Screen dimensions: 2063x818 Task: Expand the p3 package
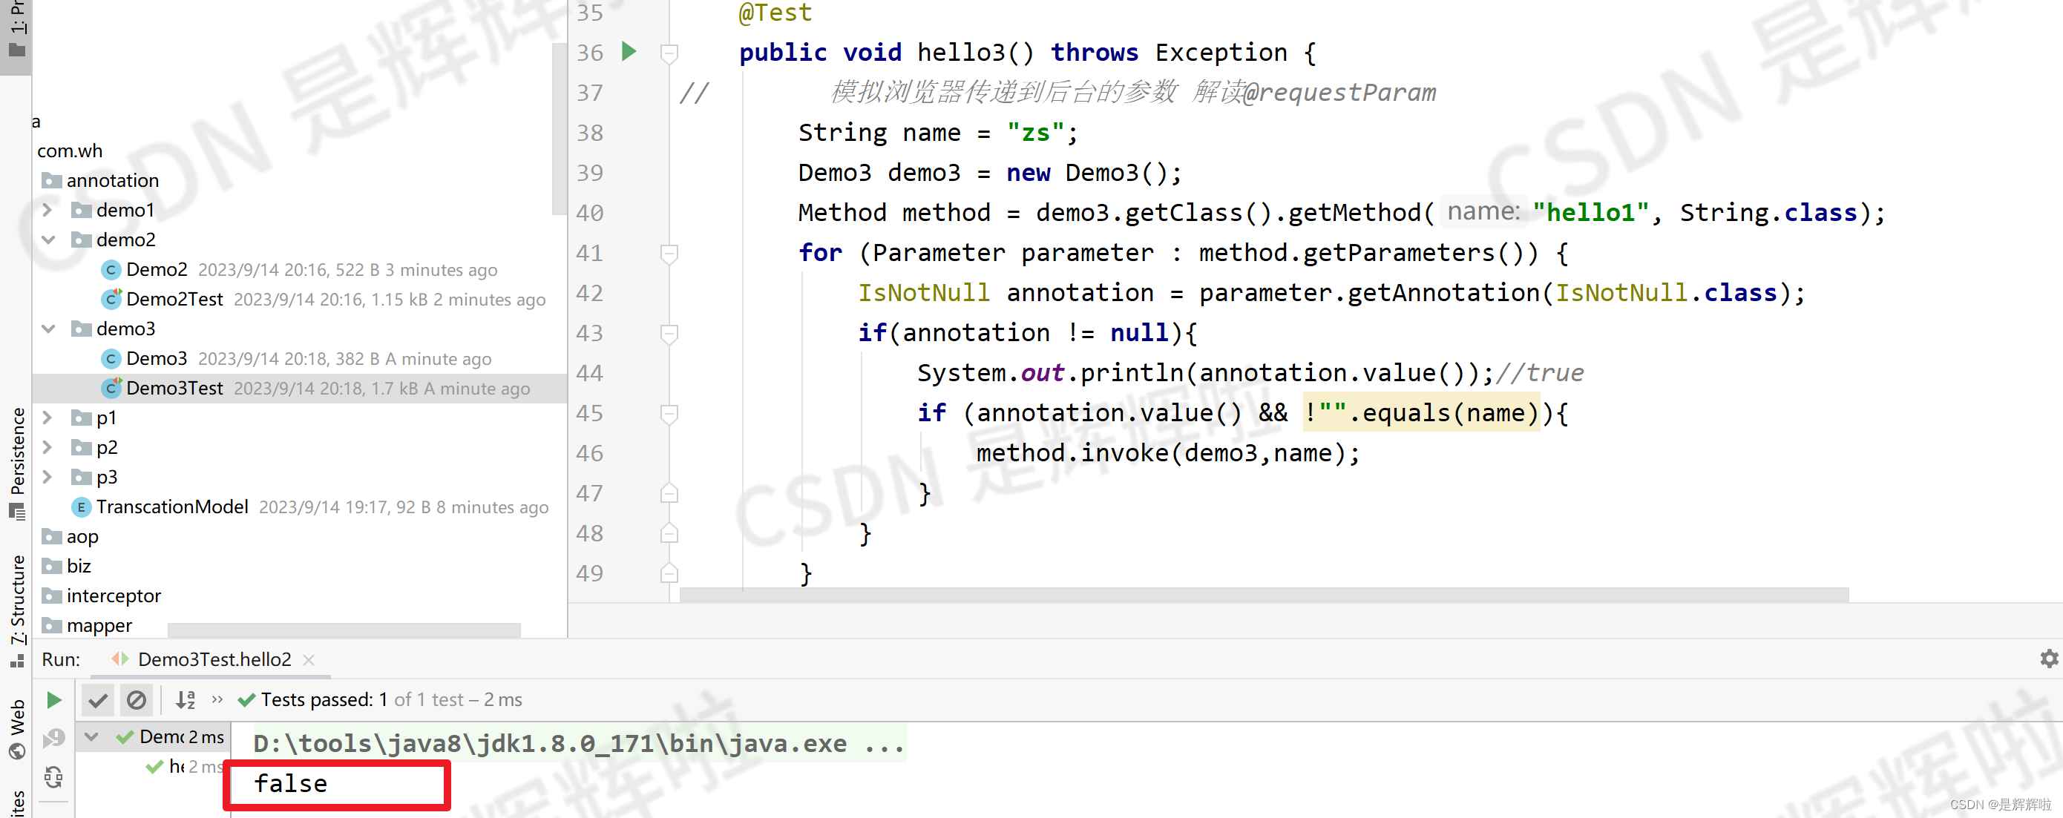coord(47,476)
